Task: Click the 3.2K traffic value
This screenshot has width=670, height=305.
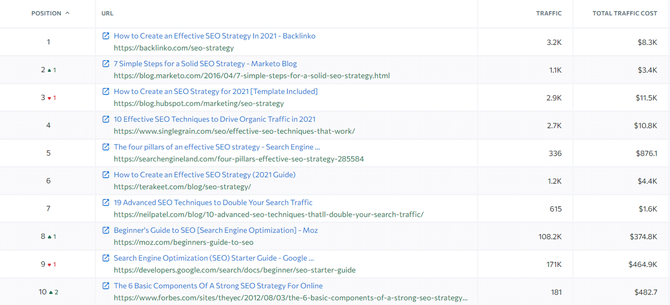Action: point(554,42)
